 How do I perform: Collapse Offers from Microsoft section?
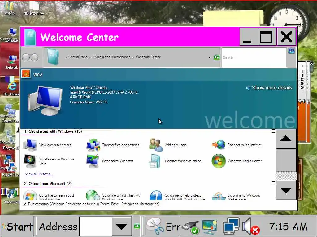tap(273, 183)
